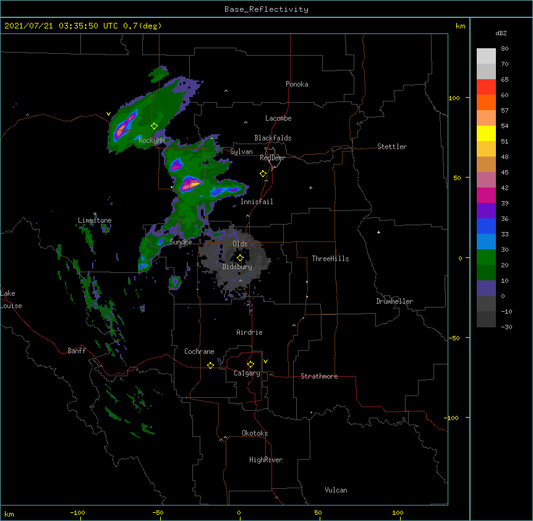Click the Strathmore town label
This screenshot has width=533, height=521.
[x=319, y=376]
